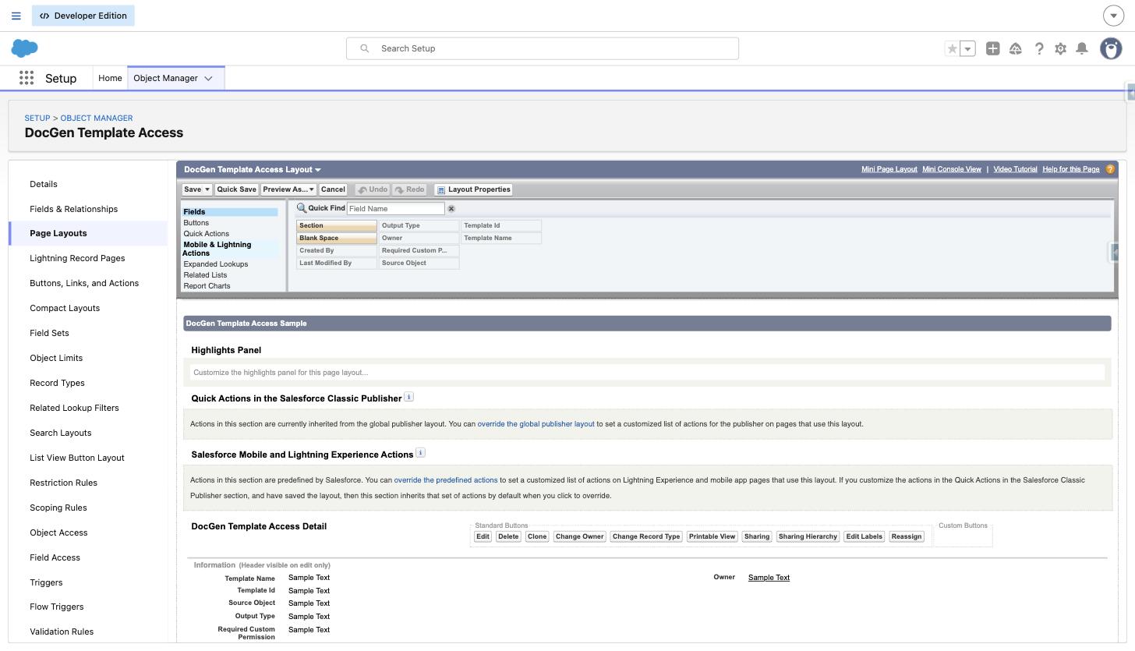Open Layout Properties
Screen dimensions: 1135x651
click(473, 189)
